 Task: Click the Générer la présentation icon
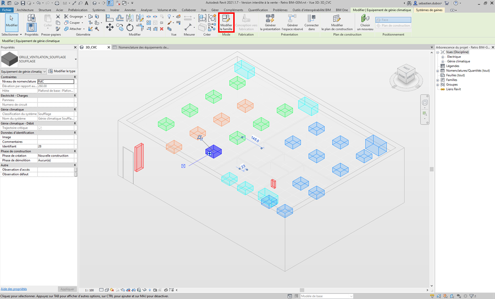coord(270,22)
